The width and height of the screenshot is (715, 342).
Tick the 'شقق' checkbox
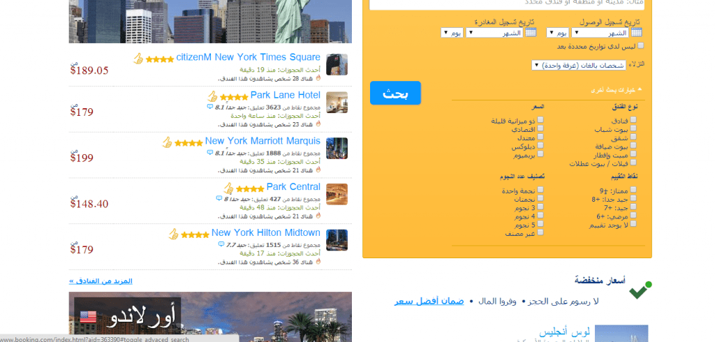pyautogui.click(x=633, y=137)
